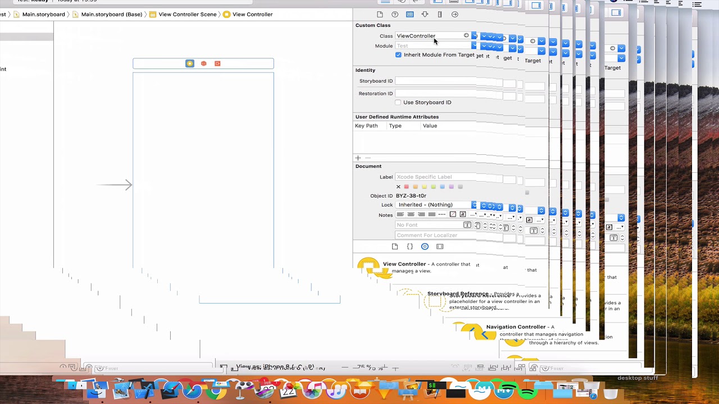Switch to the Attributes inspector

pos(425,15)
